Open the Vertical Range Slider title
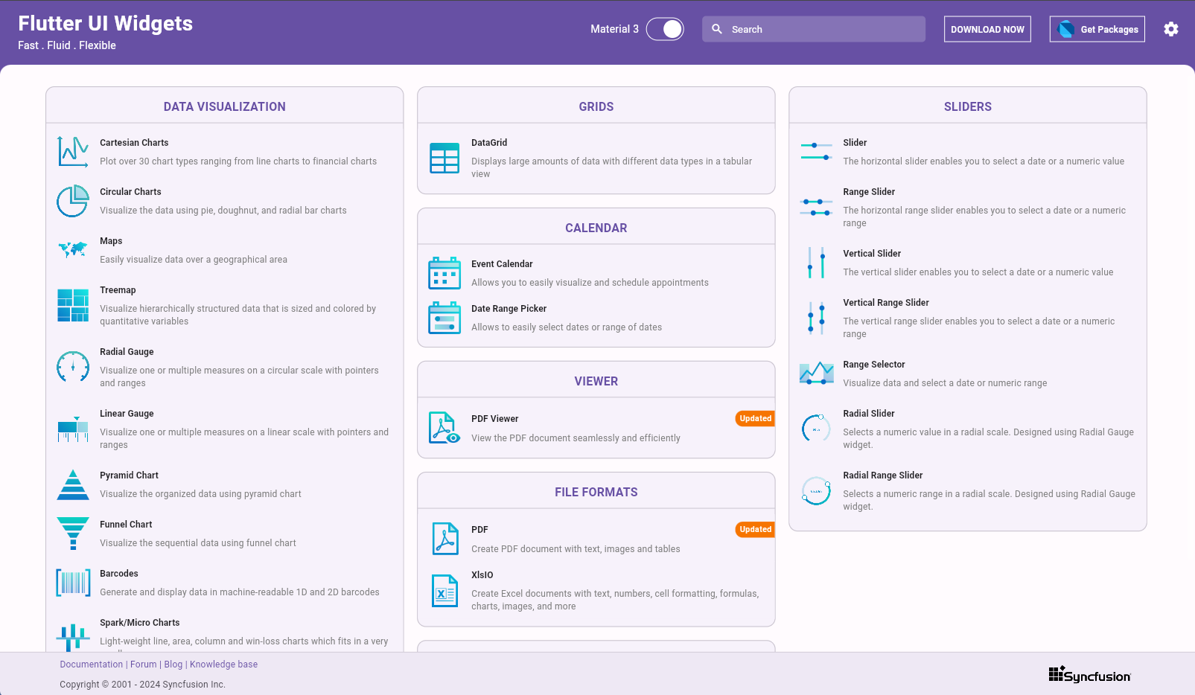 (x=886, y=303)
